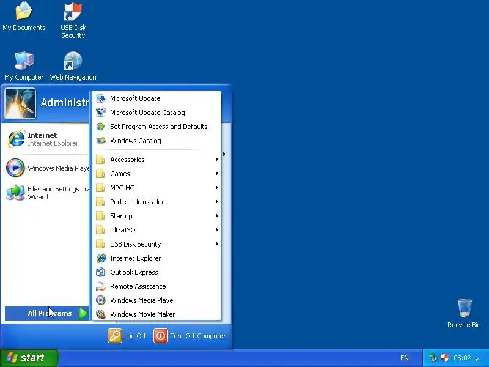
Task: Select the Recycle Bin icon
Action: click(464, 313)
